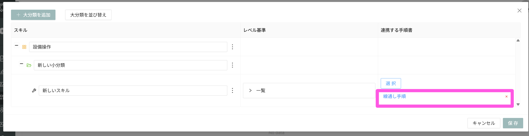The image size is (529, 136).
Task: Click the green folder icon beside 新しい小分類
Action: [x=29, y=65]
